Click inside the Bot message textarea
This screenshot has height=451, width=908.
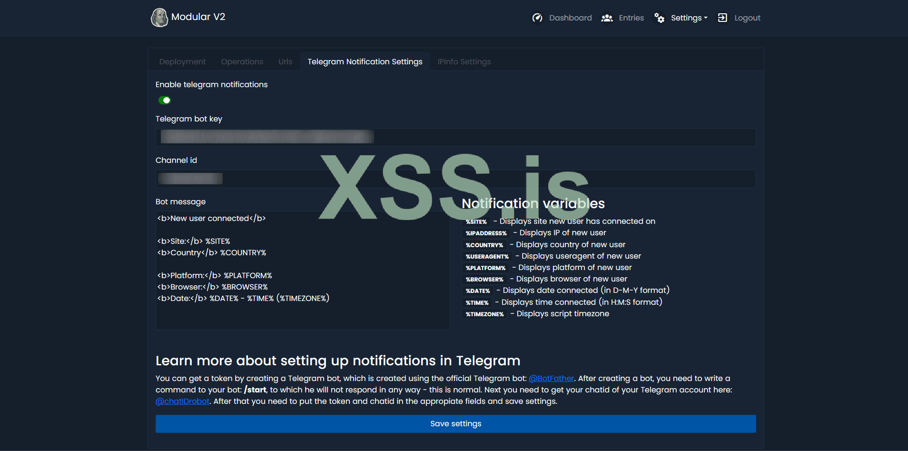pyautogui.click(x=302, y=314)
